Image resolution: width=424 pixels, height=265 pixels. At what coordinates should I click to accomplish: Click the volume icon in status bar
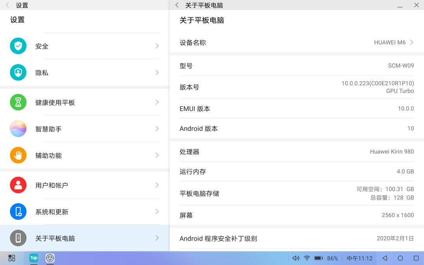[296, 258]
